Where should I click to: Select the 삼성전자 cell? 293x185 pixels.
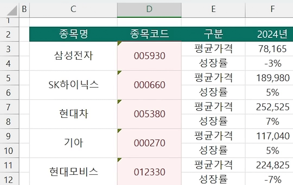pos(74,56)
